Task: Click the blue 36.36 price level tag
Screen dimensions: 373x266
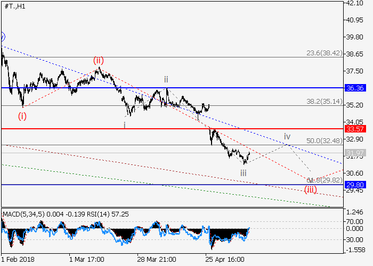Action: pos(354,88)
